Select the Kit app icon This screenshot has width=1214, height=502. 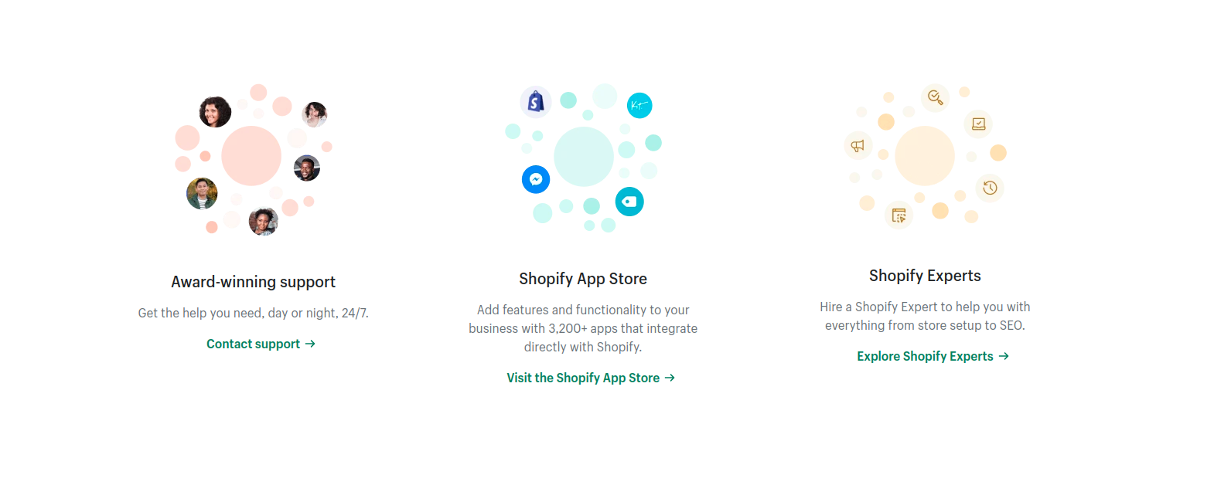(639, 105)
